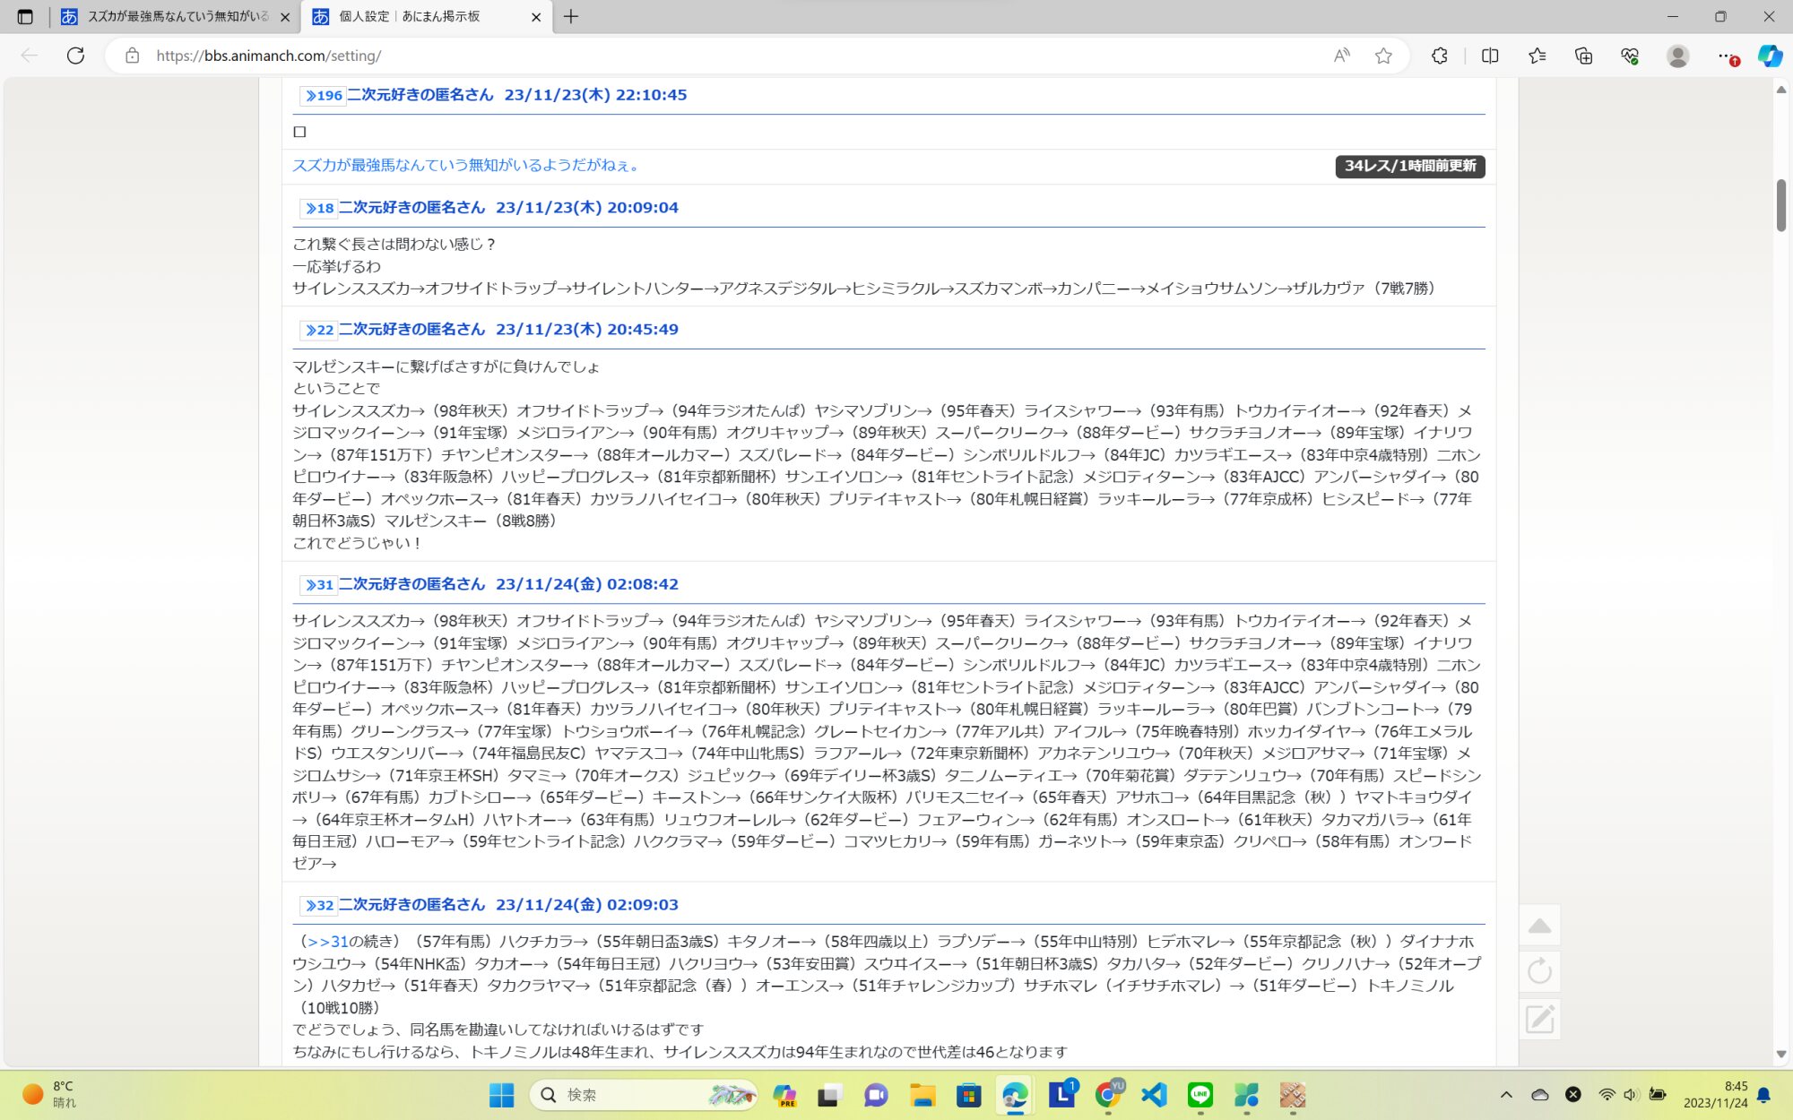Expand system tray hidden icons chevron
The image size is (1793, 1120).
pos(1506,1094)
